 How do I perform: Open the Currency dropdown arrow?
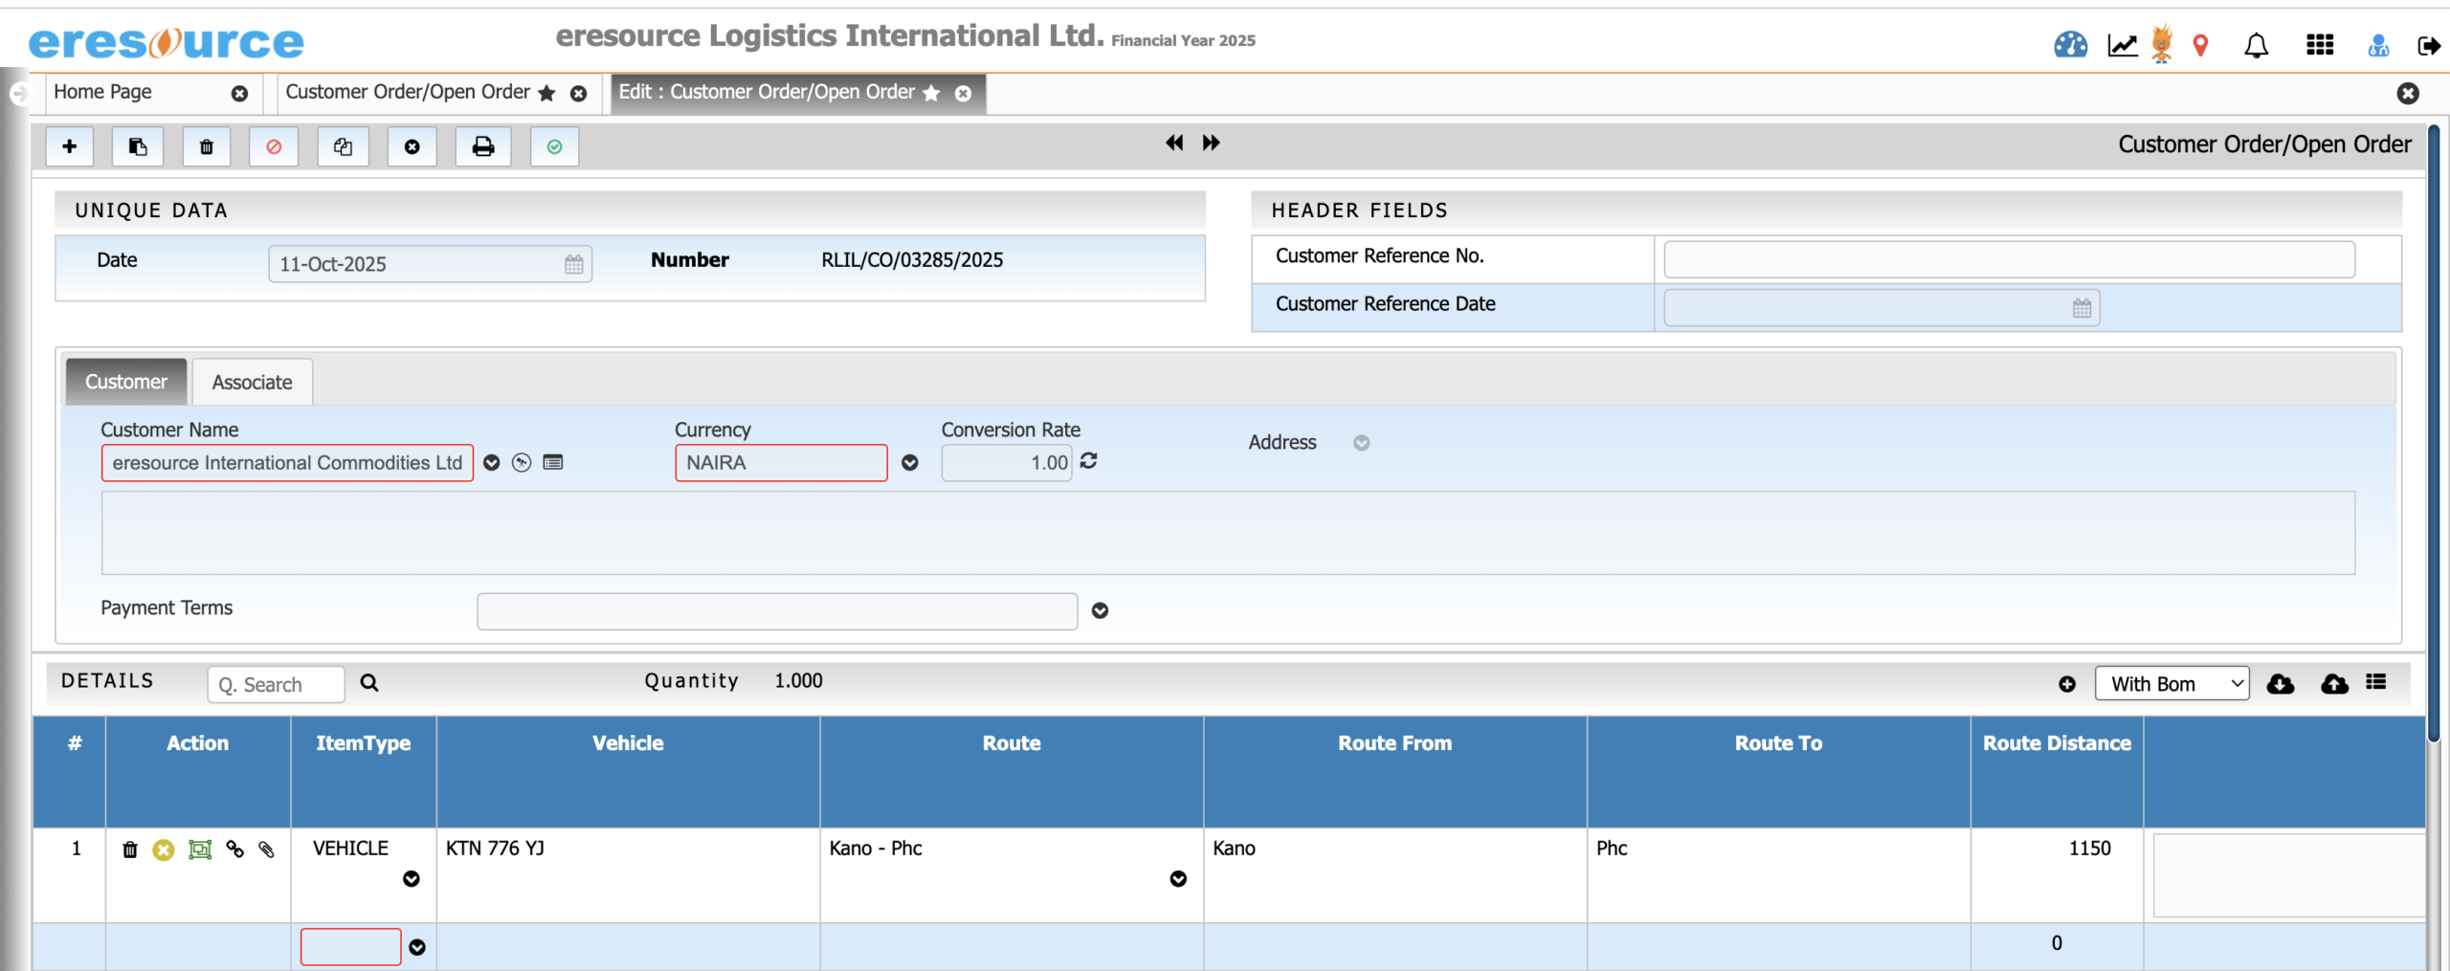[x=909, y=463]
